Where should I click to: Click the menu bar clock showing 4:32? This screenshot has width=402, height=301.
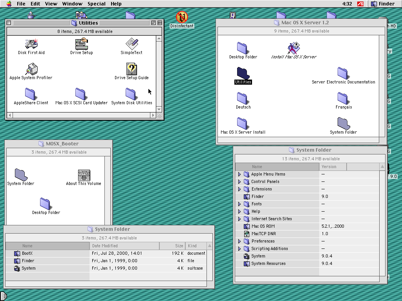tap(347, 4)
